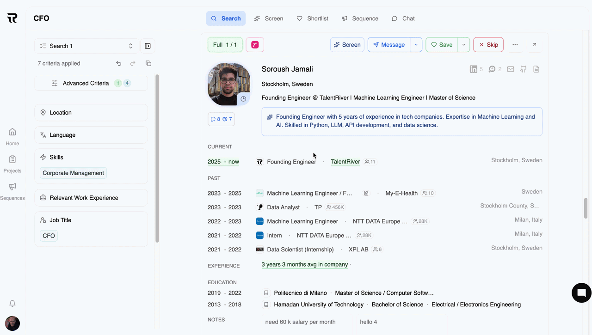Skip this candidate
This screenshot has height=335, width=592.
(488, 45)
